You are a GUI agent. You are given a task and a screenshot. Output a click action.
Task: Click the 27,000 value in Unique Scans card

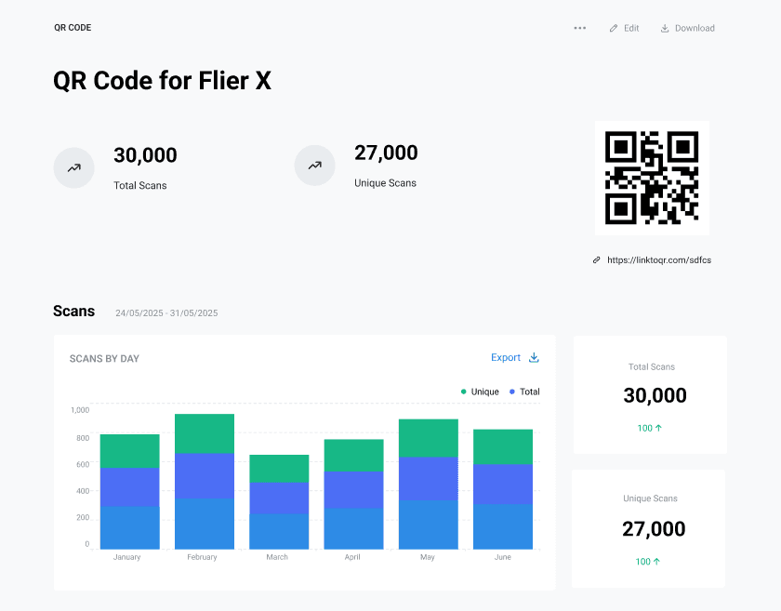[x=654, y=529]
